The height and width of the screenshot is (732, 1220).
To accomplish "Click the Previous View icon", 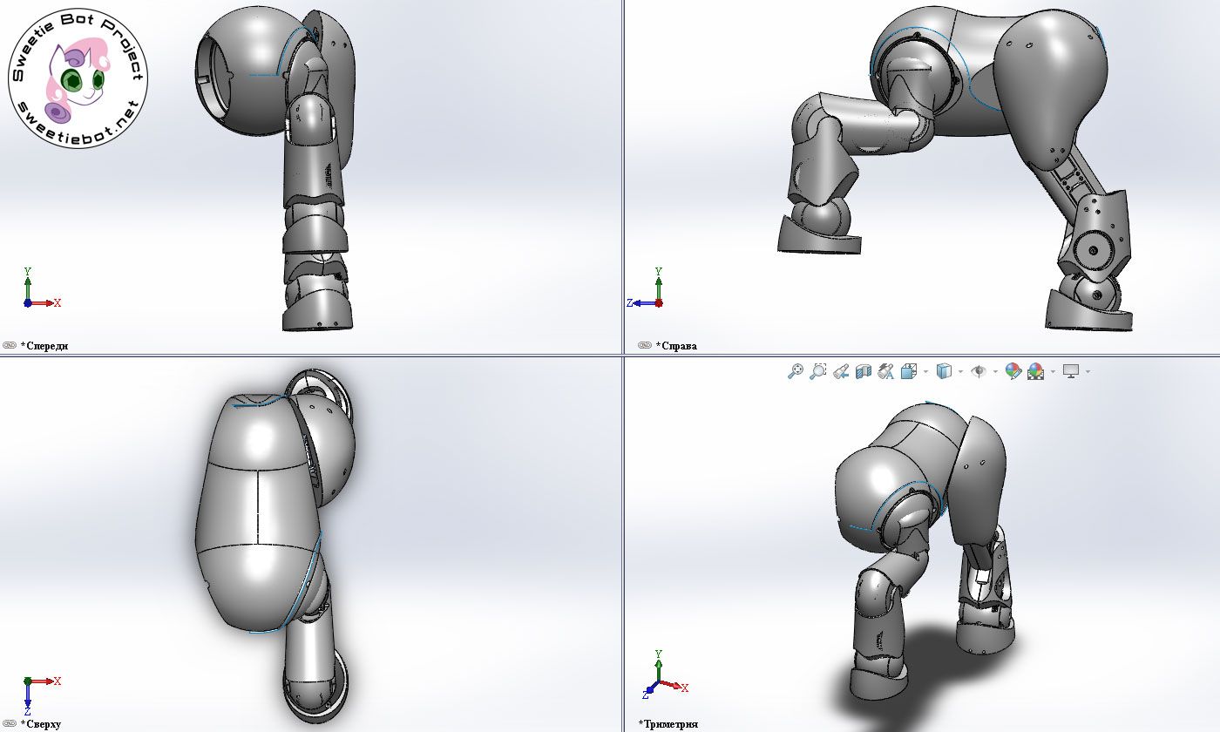I will [841, 371].
